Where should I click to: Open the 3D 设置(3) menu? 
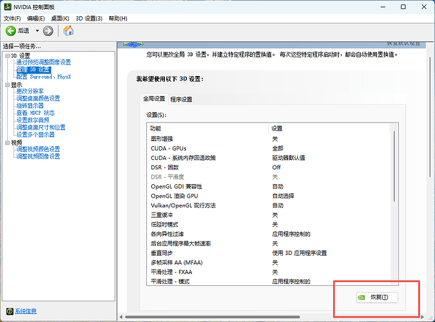point(89,18)
